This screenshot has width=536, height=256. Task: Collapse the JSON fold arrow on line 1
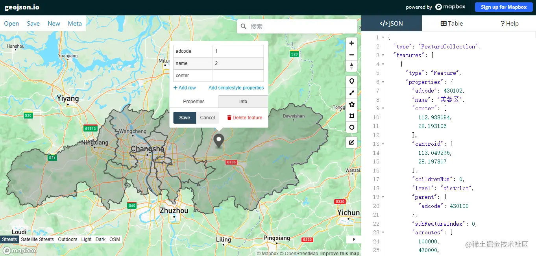[383, 38]
